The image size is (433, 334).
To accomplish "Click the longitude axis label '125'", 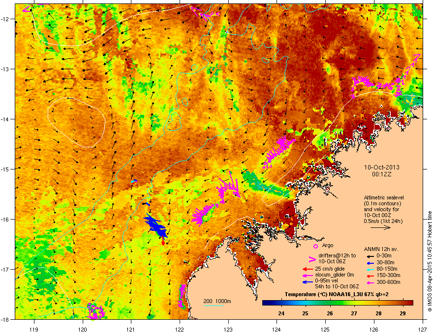I will [325, 329].
